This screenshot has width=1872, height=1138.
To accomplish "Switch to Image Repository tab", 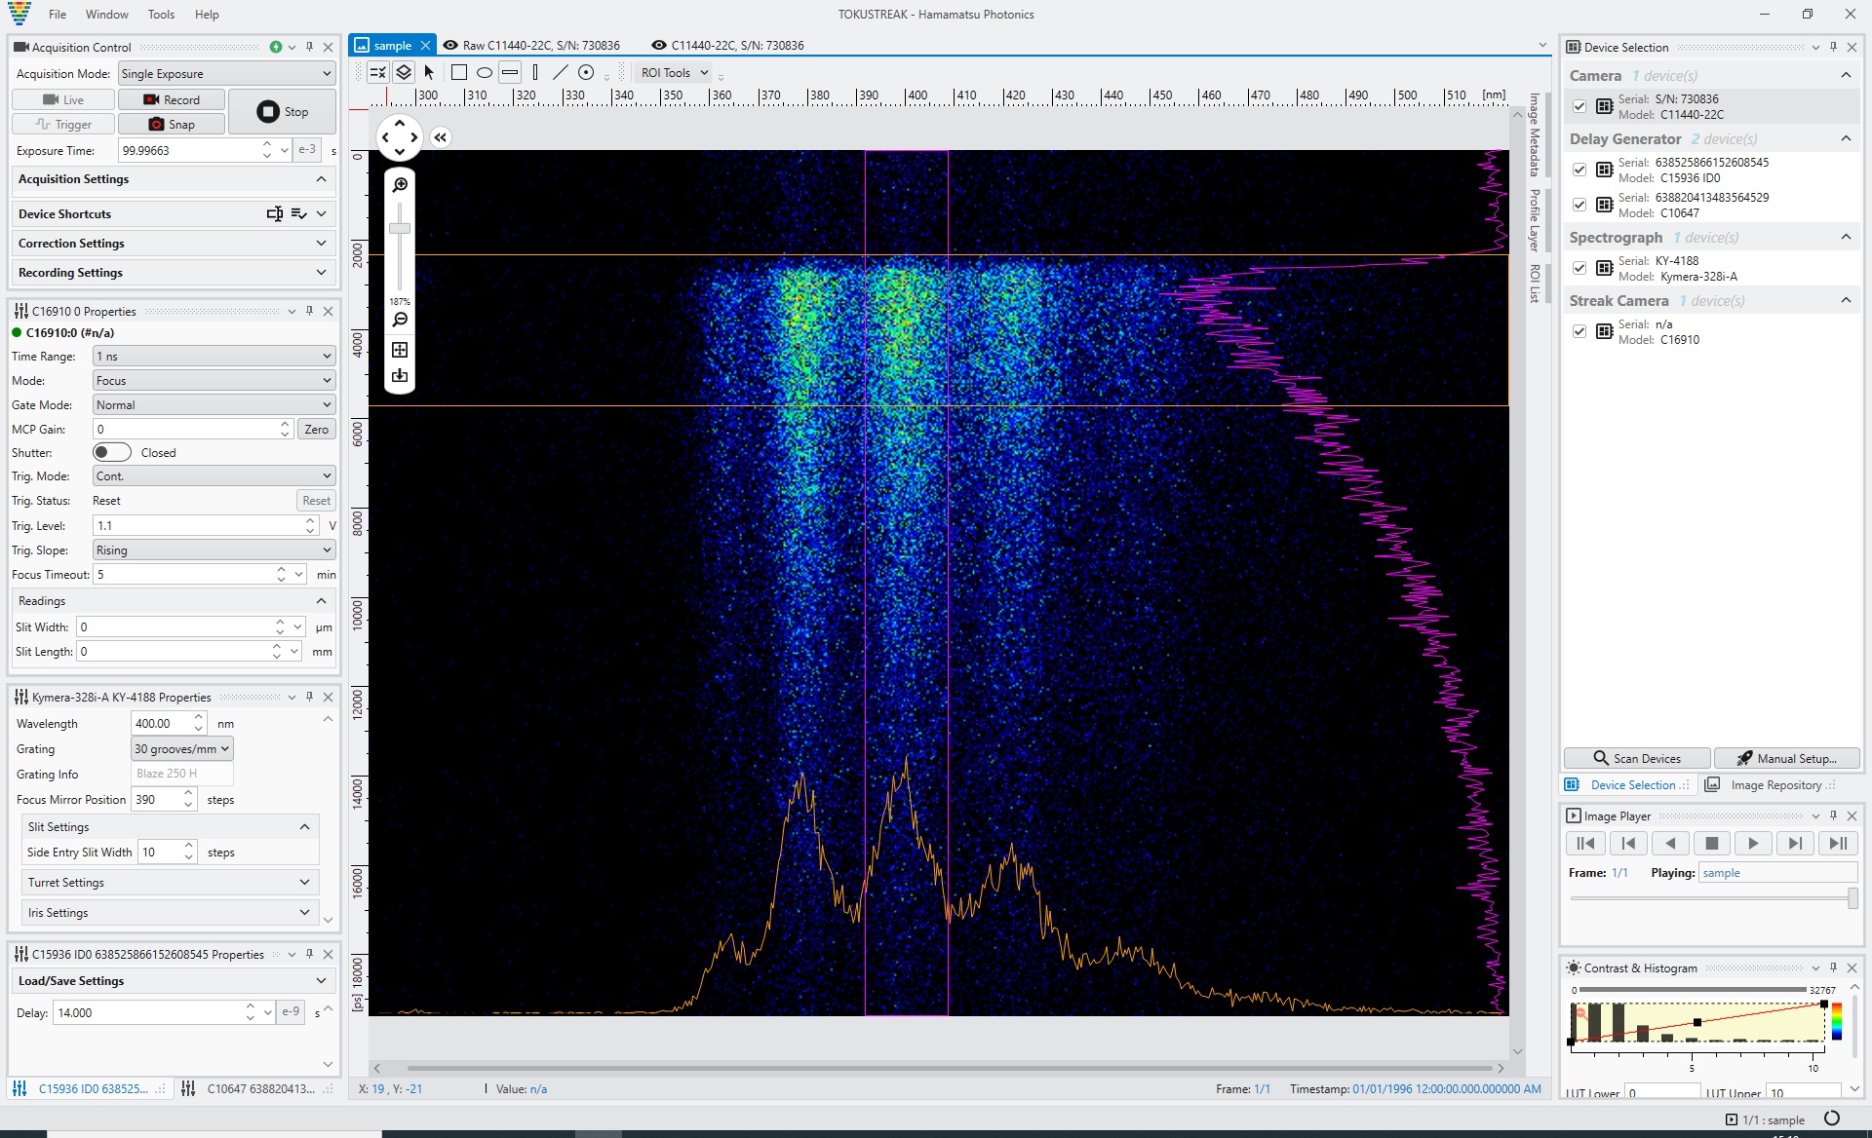I will pos(1769,784).
